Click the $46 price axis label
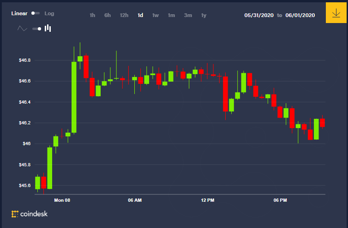Image resolution: width=348 pixels, height=228 pixels. click(27, 144)
